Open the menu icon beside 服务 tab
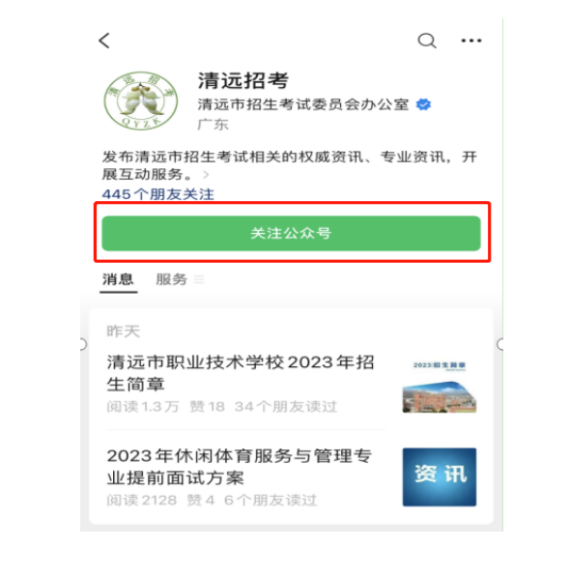The height and width of the screenshot is (578, 570). (x=199, y=279)
